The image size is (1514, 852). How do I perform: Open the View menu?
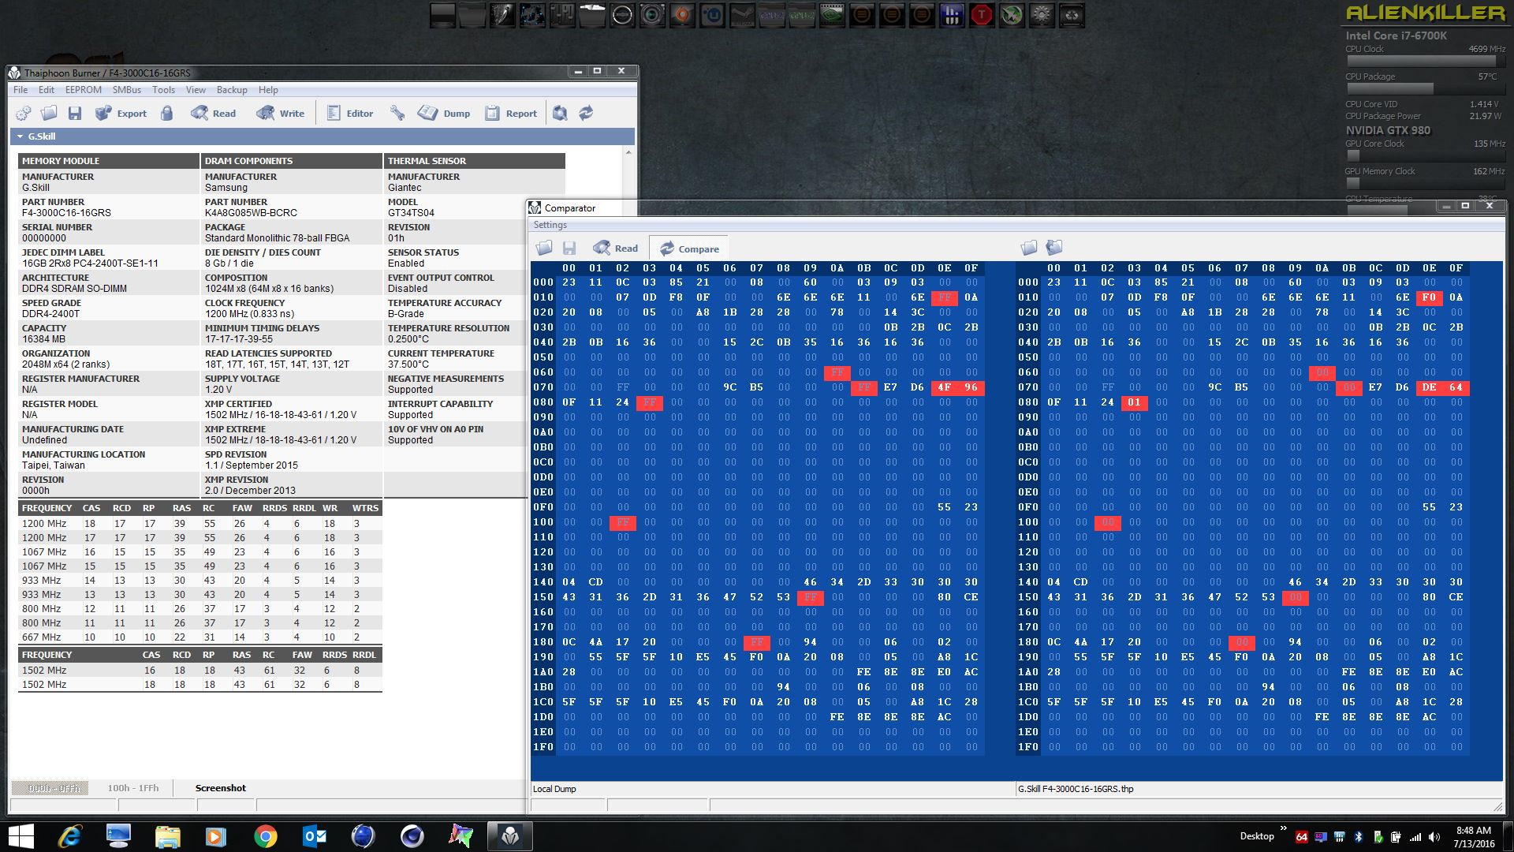tap(196, 90)
